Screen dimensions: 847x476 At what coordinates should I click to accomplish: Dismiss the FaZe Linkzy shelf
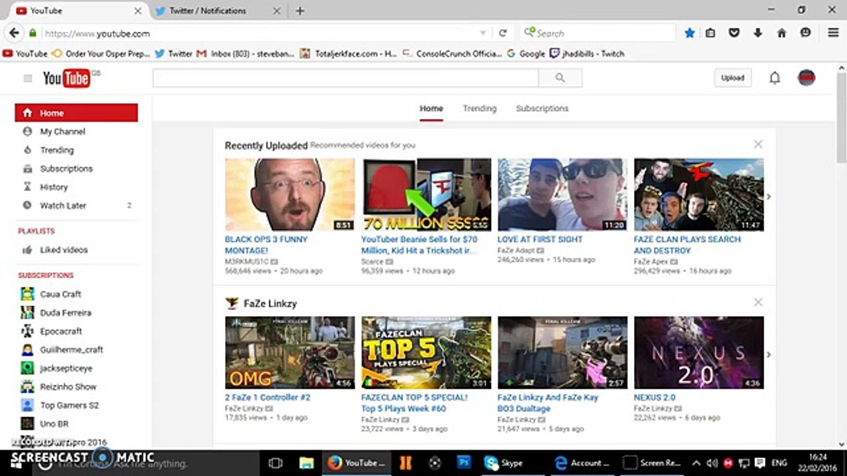[x=758, y=302]
